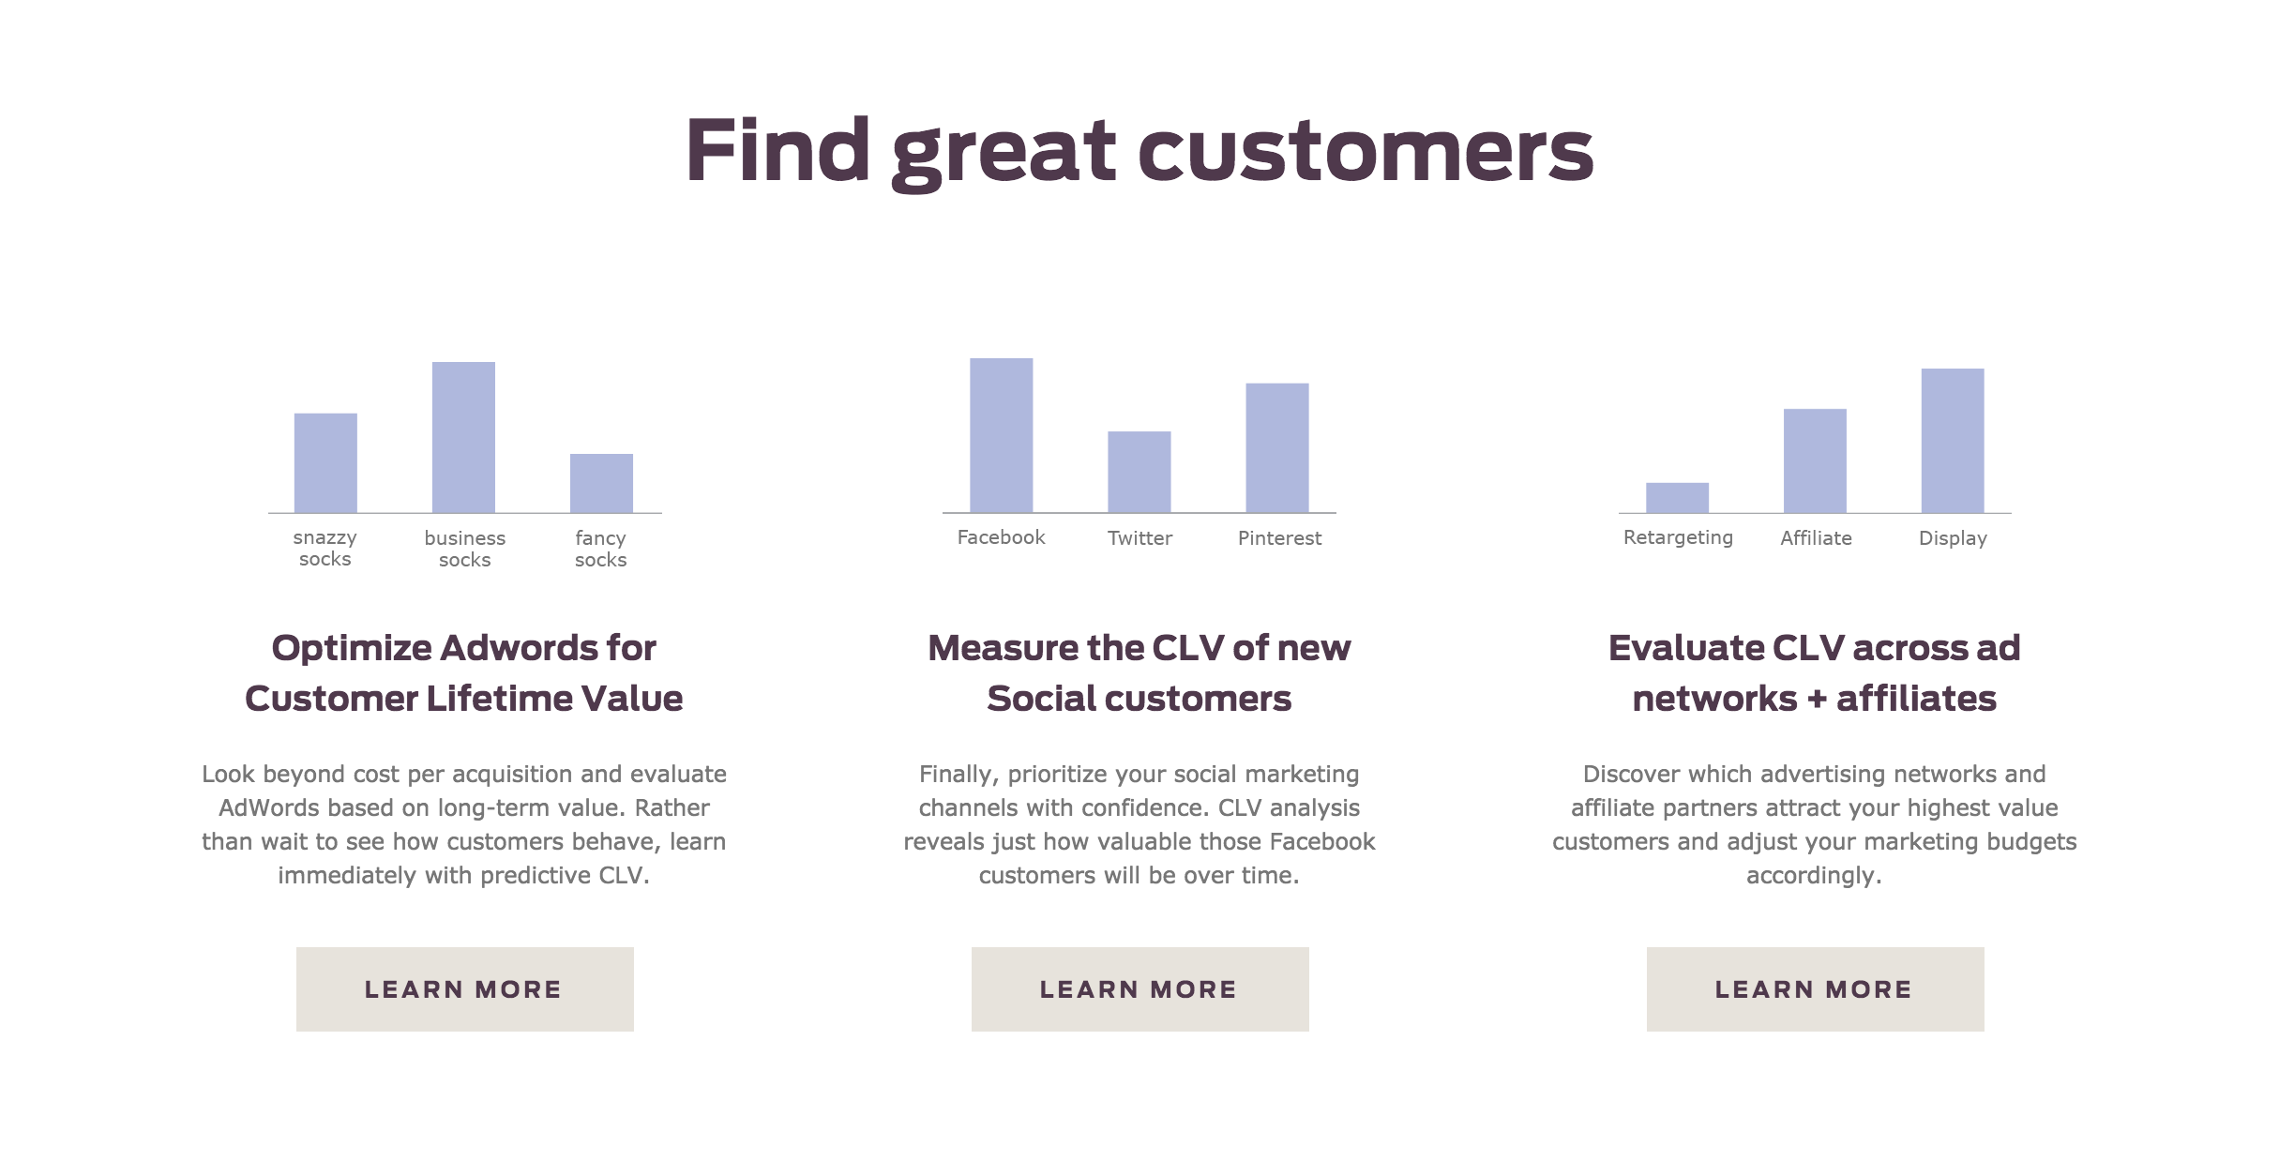This screenshot has width=2279, height=1161.
Task: Open Learn More for Social customers CLV
Action: click(x=1139, y=989)
